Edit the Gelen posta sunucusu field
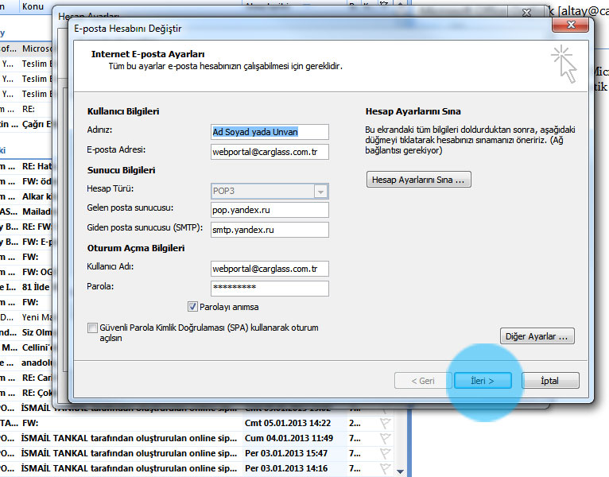Image resolution: width=609 pixels, height=477 pixels. coord(270,210)
